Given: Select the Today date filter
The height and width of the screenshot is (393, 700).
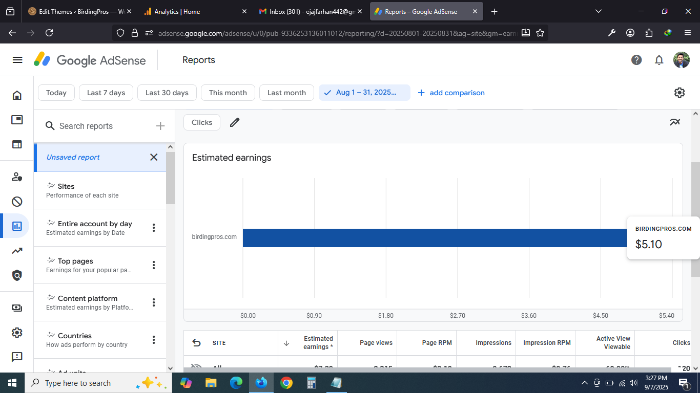Looking at the screenshot, I should [56, 93].
